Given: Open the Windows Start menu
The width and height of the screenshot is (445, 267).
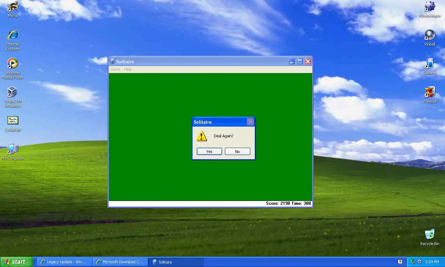Looking at the screenshot, I should [x=16, y=262].
